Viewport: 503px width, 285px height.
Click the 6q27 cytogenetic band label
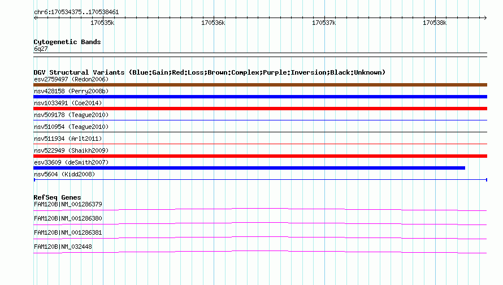(x=41, y=49)
